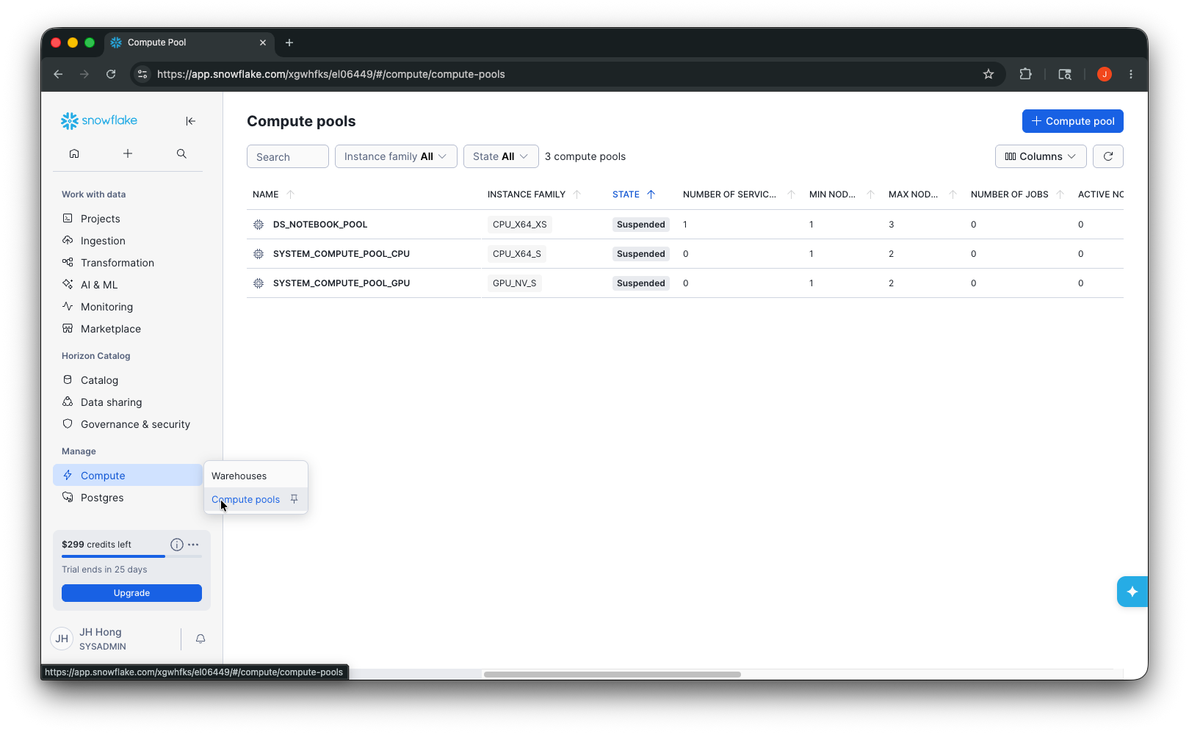Viewport: 1189px width, 734px height.
Task: Open the sidebar search magnifier icon
Action: click(x=181, y=153)
